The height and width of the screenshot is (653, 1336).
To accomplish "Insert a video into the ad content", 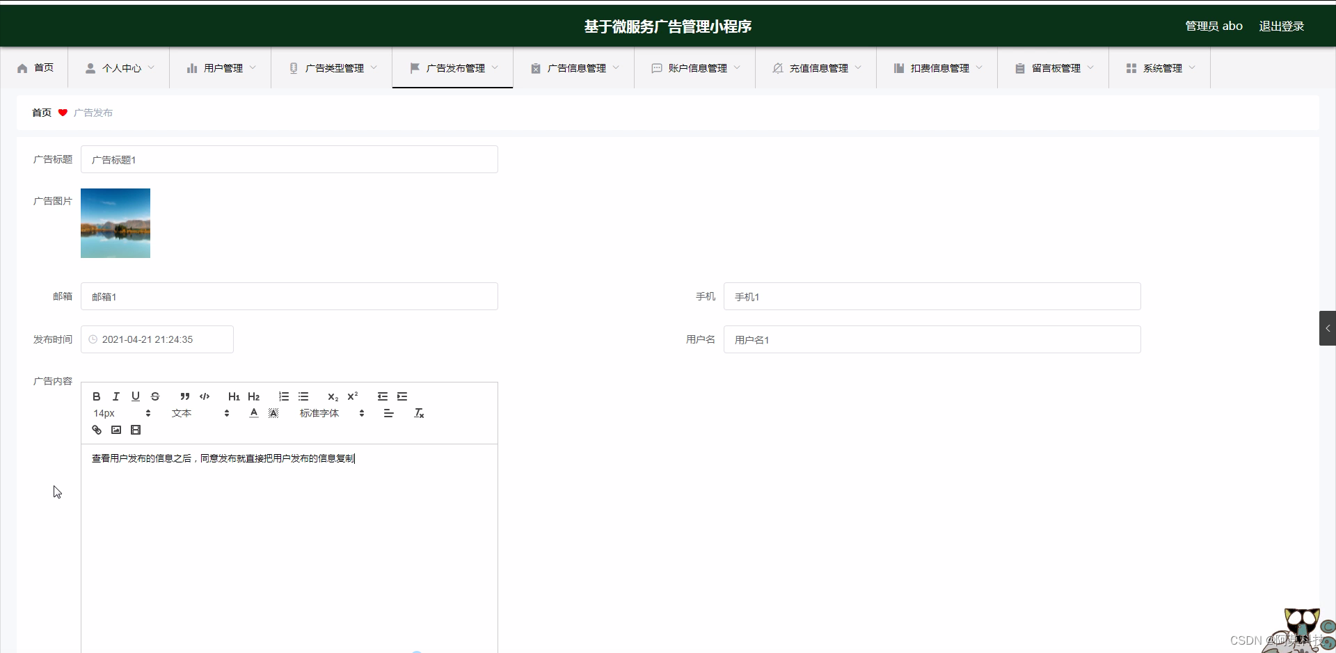I will coord(136,430).
